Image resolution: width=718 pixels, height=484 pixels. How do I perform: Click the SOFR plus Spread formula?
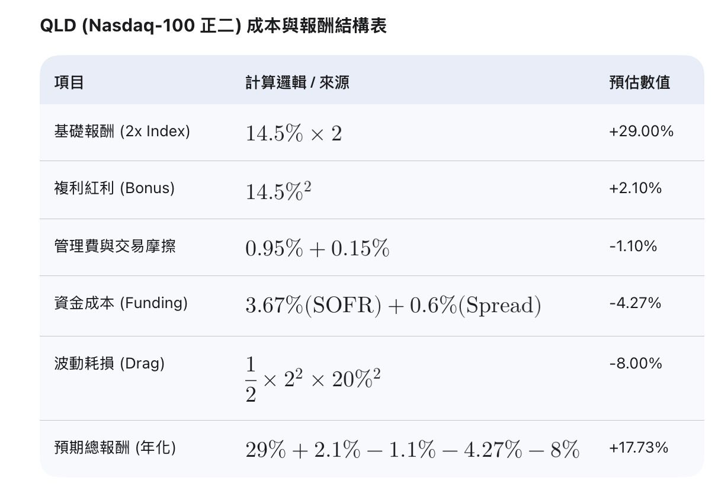click(x=393, y=306)
